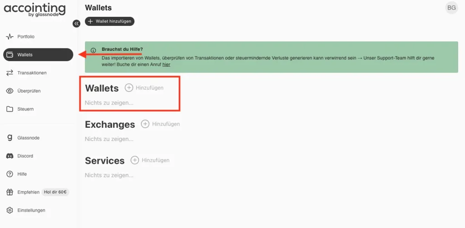This screenshot has width=465, height=228.
Task: Click the Hinzufügen plus icon beside Exchanges
Action: [x=145, y=124]
